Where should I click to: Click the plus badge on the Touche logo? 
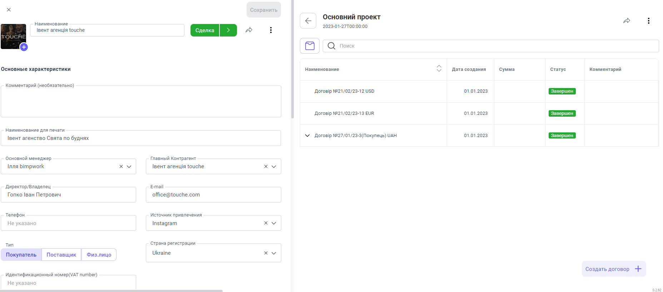pos(24,47)
